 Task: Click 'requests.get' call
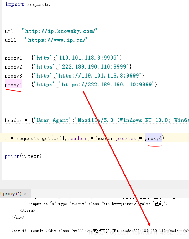coord(33,138)
